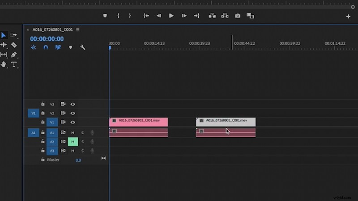Toggle sync lock on V2
Image resolution: width=358 pixels, height=201 pixels.
(63, 113)
